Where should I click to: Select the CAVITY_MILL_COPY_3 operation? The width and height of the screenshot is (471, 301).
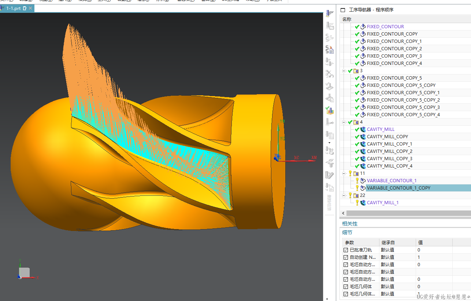390,158
